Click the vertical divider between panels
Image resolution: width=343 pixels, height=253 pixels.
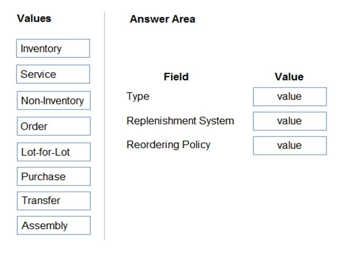104,126
